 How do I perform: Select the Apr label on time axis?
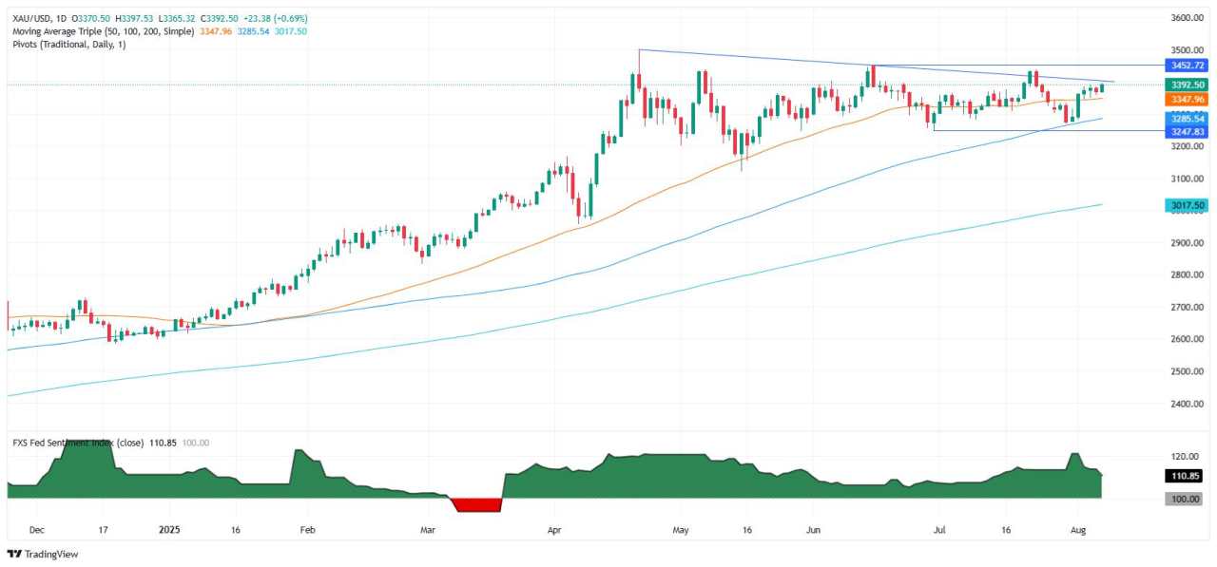[x=552, y=532]
